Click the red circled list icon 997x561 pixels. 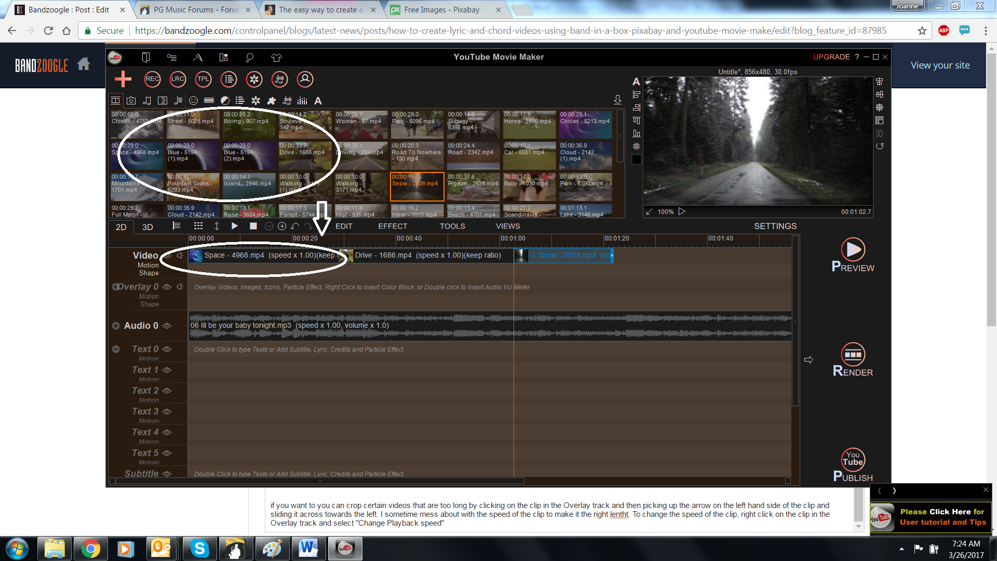pos(228,79)
